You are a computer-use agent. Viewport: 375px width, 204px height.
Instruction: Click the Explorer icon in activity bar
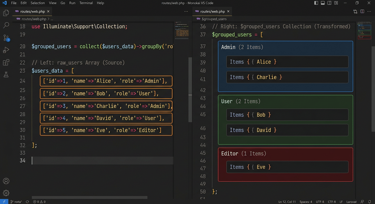tap(6, 13)
